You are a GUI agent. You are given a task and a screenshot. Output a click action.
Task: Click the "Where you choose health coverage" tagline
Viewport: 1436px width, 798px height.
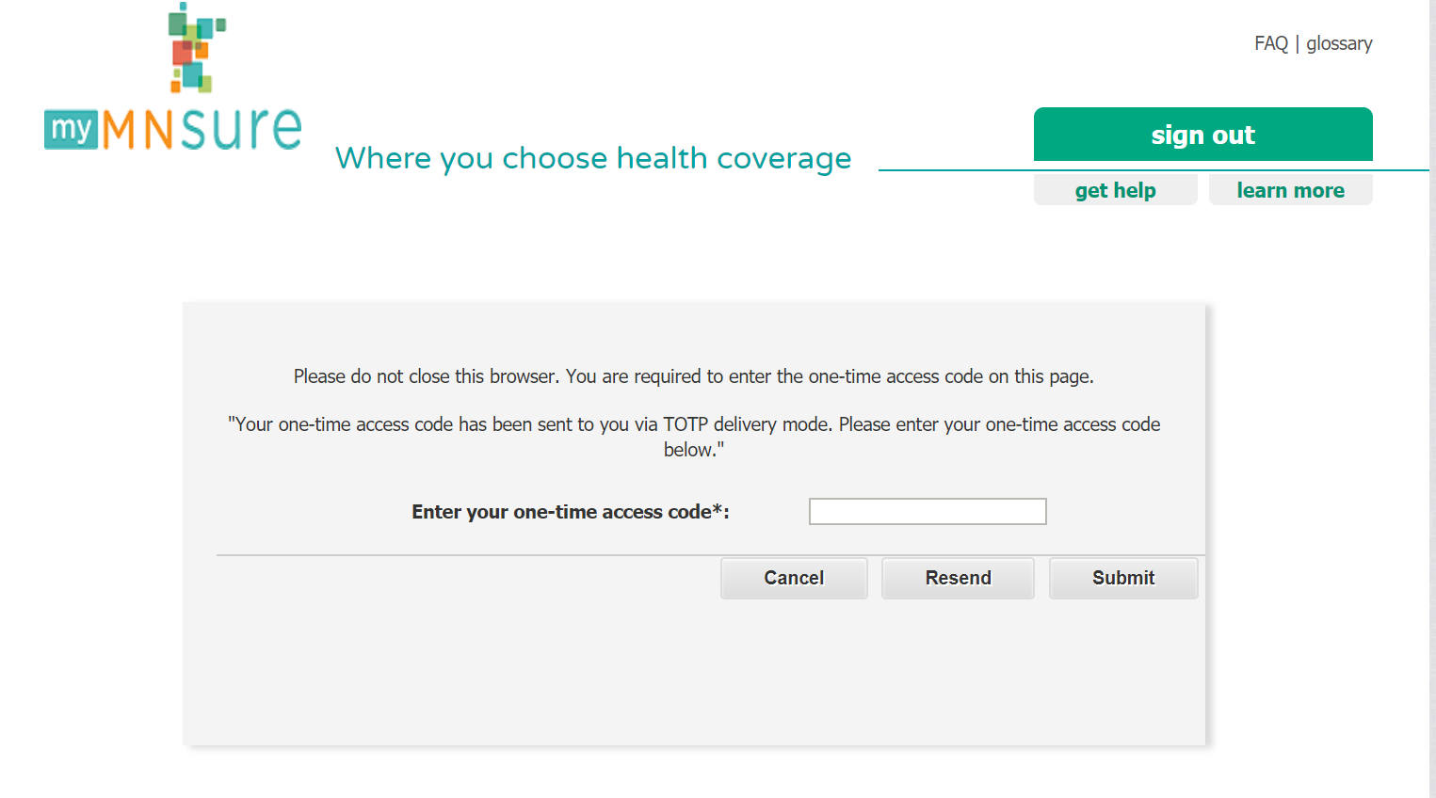pos(593,158)
